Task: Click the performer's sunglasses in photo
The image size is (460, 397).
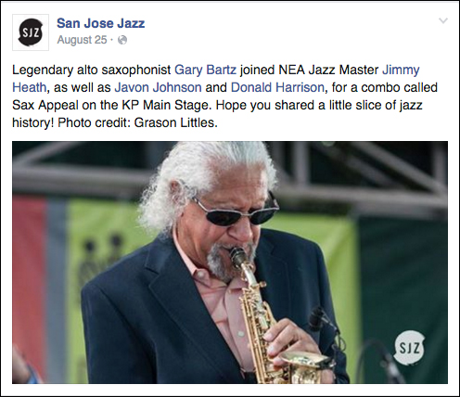Action: tap(236, 211)
